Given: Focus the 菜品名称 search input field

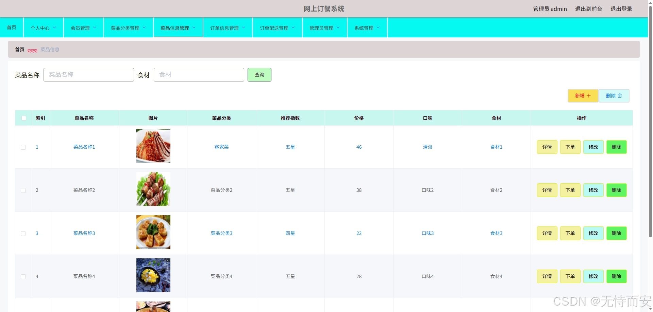Looking at the screenshot, I should [89, 75].
